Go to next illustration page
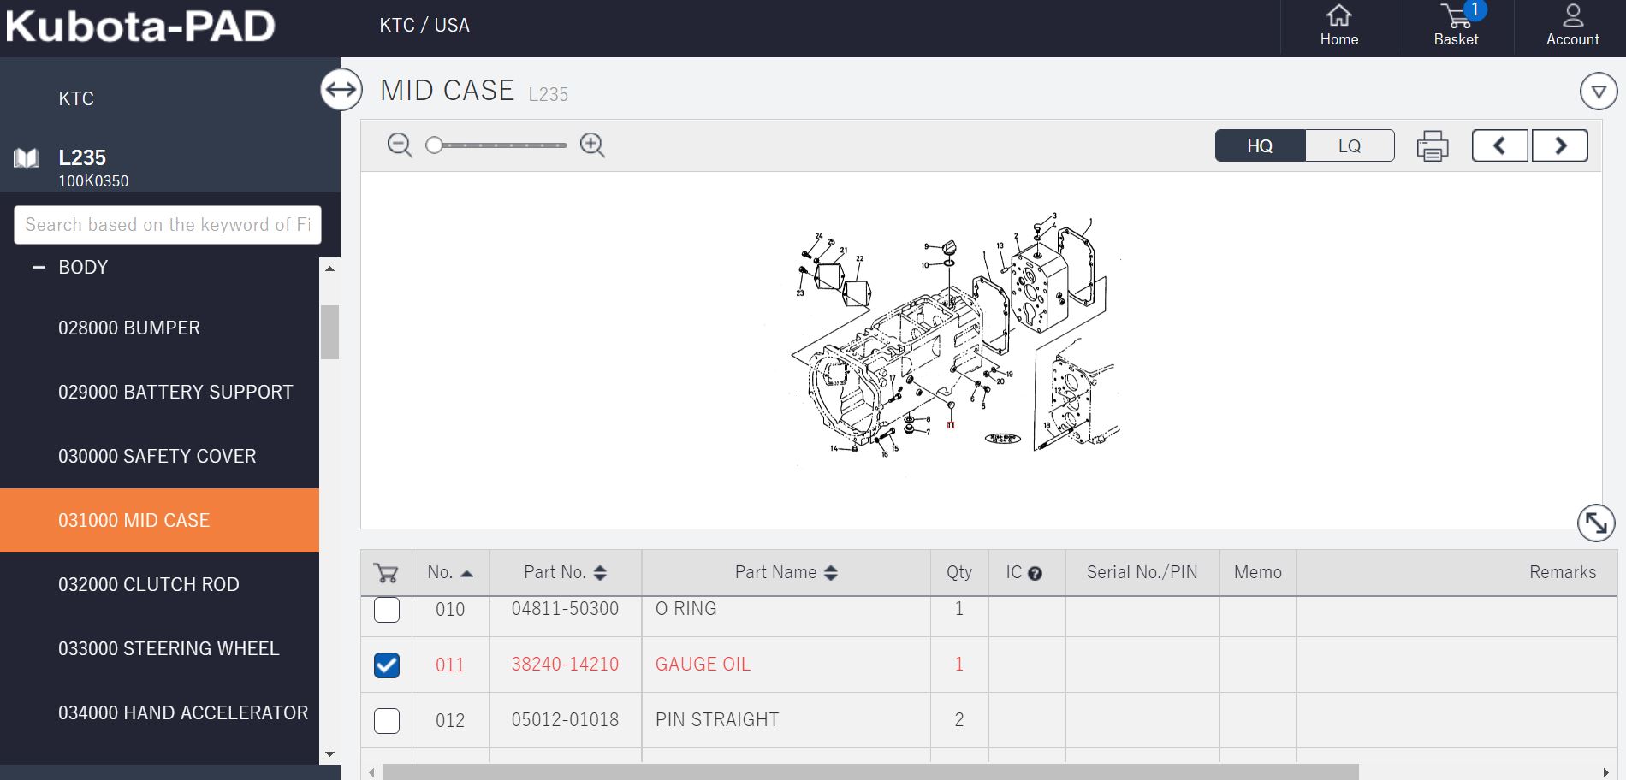The height and width of the screenshot is (780, 1626). click(x=1560, y=146)
